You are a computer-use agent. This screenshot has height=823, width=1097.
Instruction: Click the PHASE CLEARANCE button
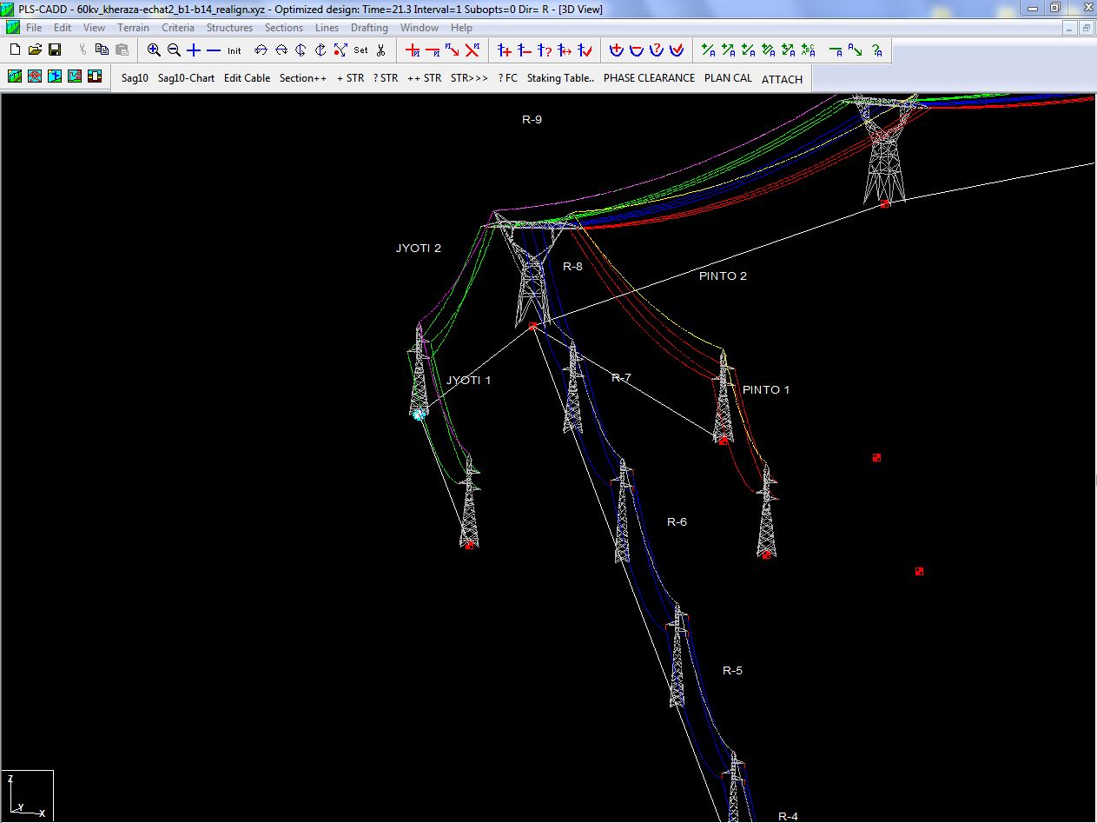tap(648, 78)
